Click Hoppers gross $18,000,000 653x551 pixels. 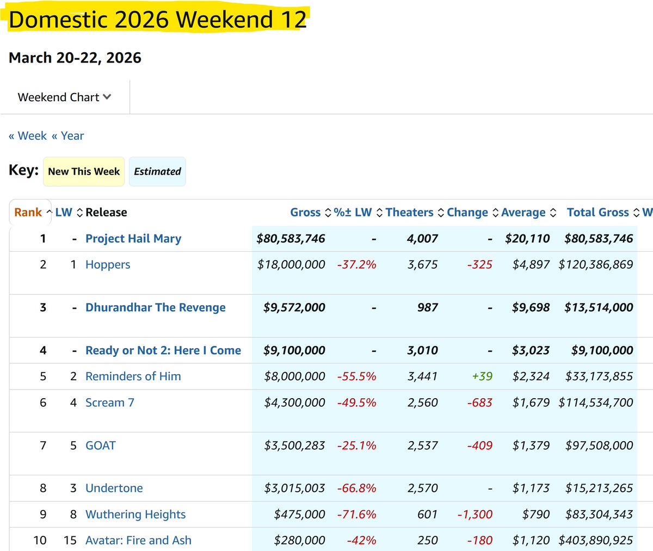tap(291, 265)
